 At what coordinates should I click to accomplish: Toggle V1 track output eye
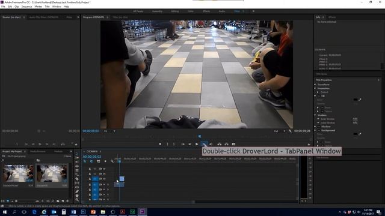pos(104,179)
